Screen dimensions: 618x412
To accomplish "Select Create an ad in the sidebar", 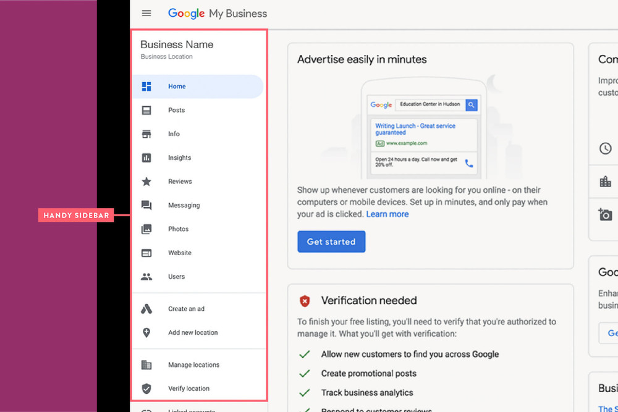I will [x=198, y=309].
